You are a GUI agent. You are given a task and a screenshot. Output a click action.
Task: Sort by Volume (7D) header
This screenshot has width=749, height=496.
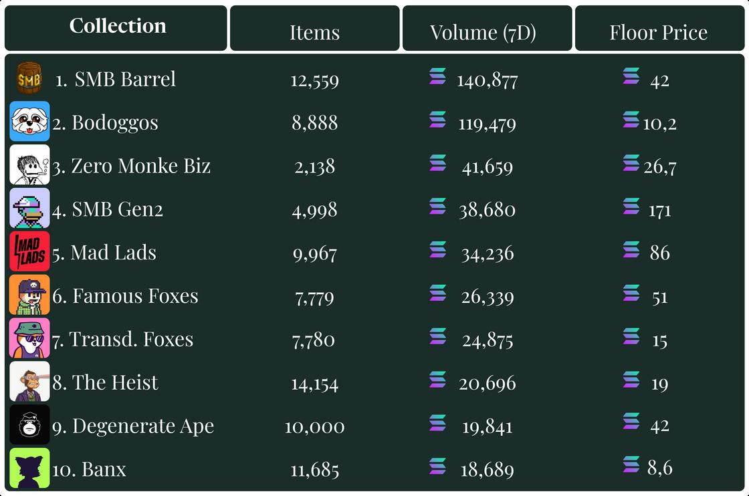pyautogui.click(x=483, y=31)
